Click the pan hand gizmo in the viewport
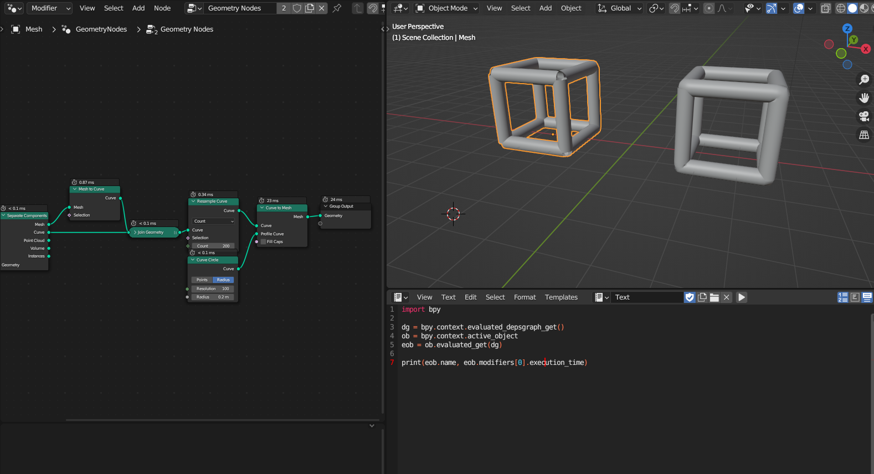The height and width of the screenshot is (474, 874). [864, 99]
